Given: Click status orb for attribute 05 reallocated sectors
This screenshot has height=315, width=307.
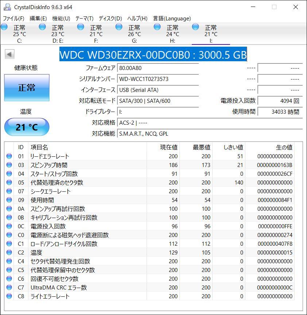Looking at the screenshot, I should 9,182.
